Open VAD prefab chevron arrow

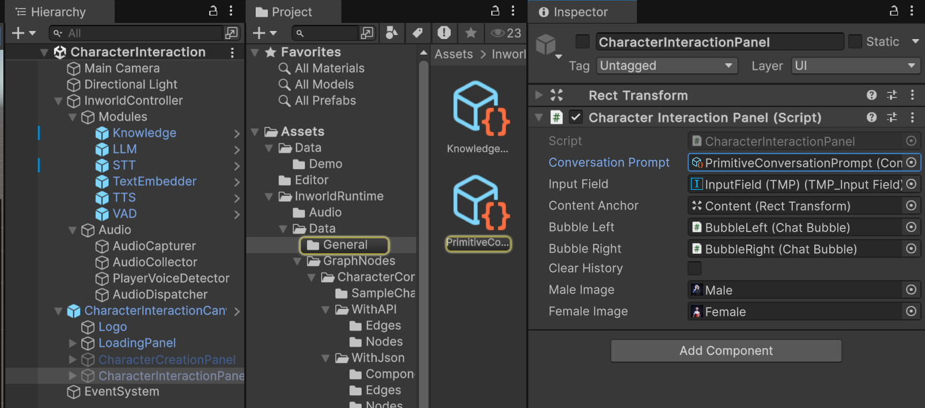point(237,214)
